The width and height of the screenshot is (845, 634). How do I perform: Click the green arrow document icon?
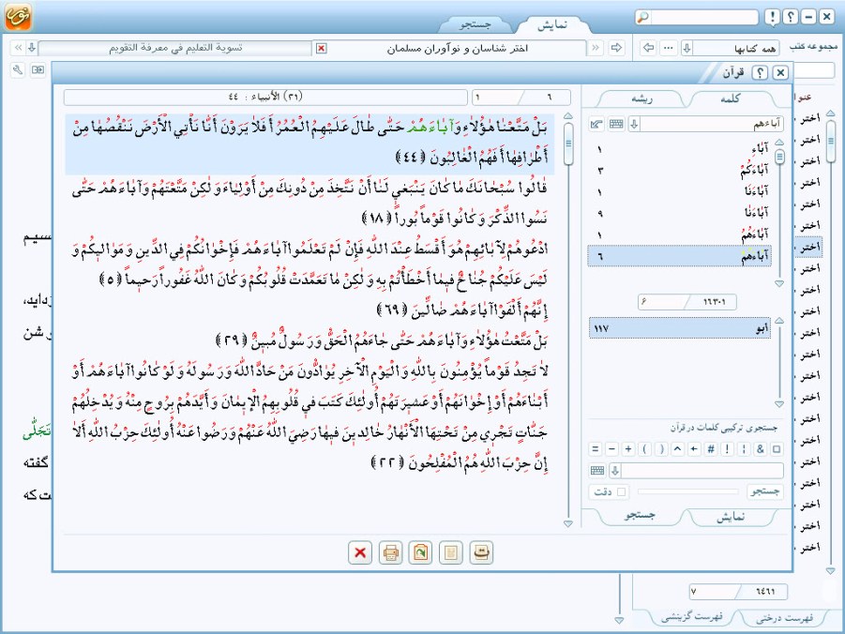pyautogui.click(x=420, y=552)
